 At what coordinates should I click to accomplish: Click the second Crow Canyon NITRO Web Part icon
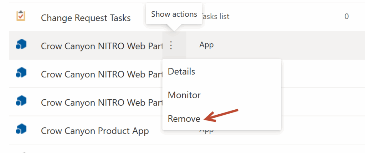(21, 72)
